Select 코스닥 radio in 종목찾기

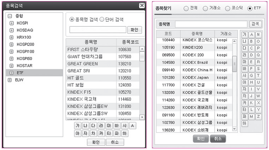pyautogui.click(x=228, y=8)
